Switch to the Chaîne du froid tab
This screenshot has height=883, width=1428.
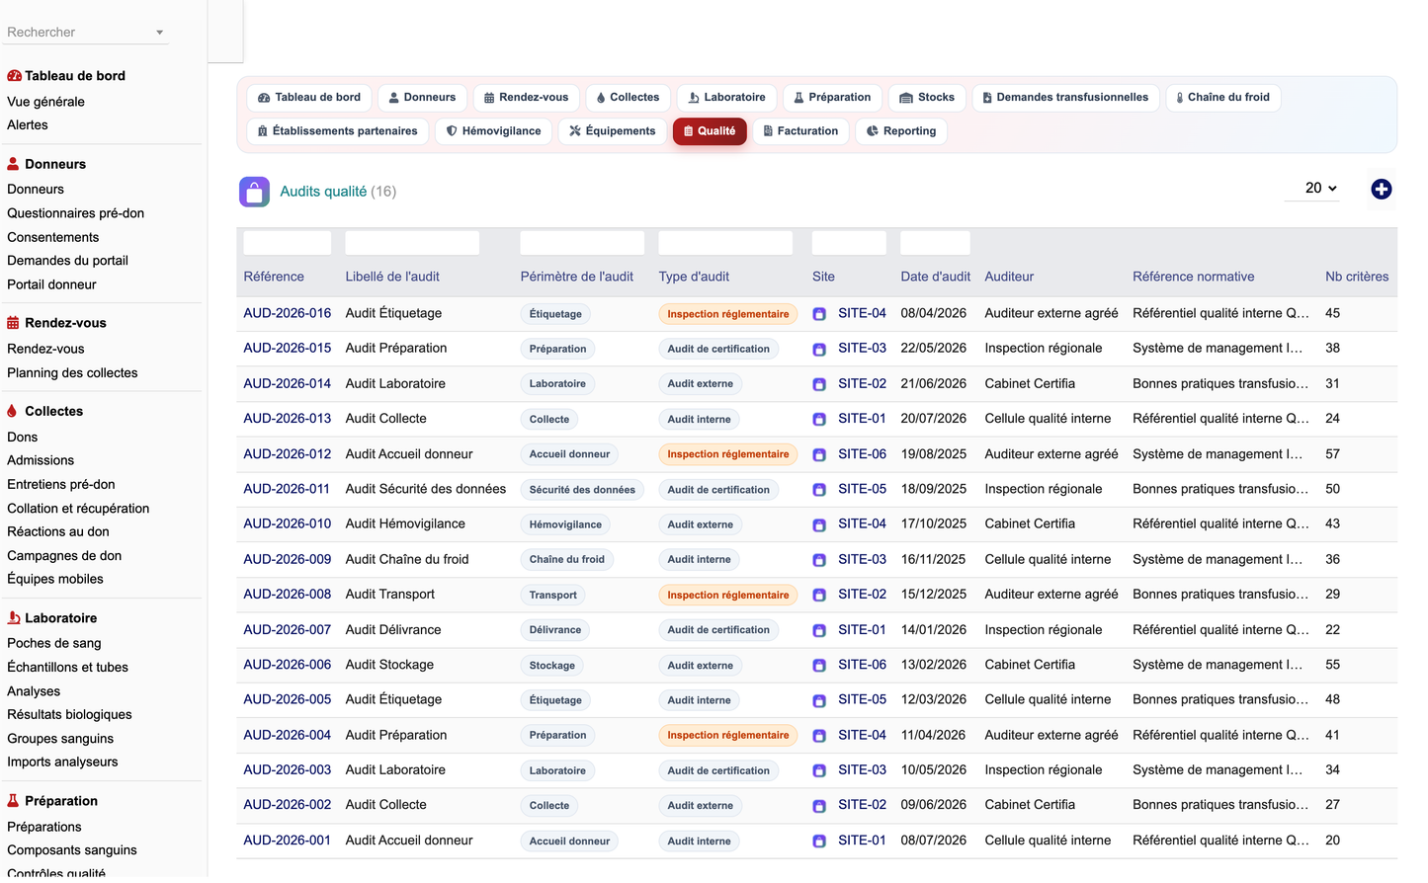(x=1222, y=98)
